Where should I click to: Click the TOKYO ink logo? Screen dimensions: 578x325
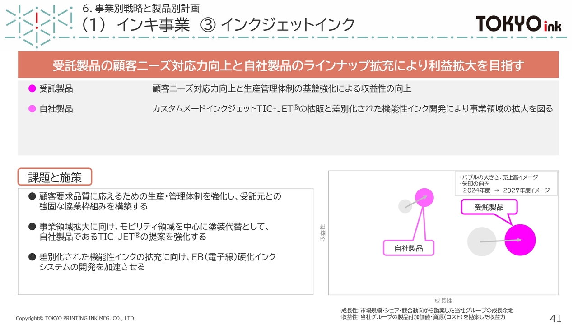pos(519,23)
